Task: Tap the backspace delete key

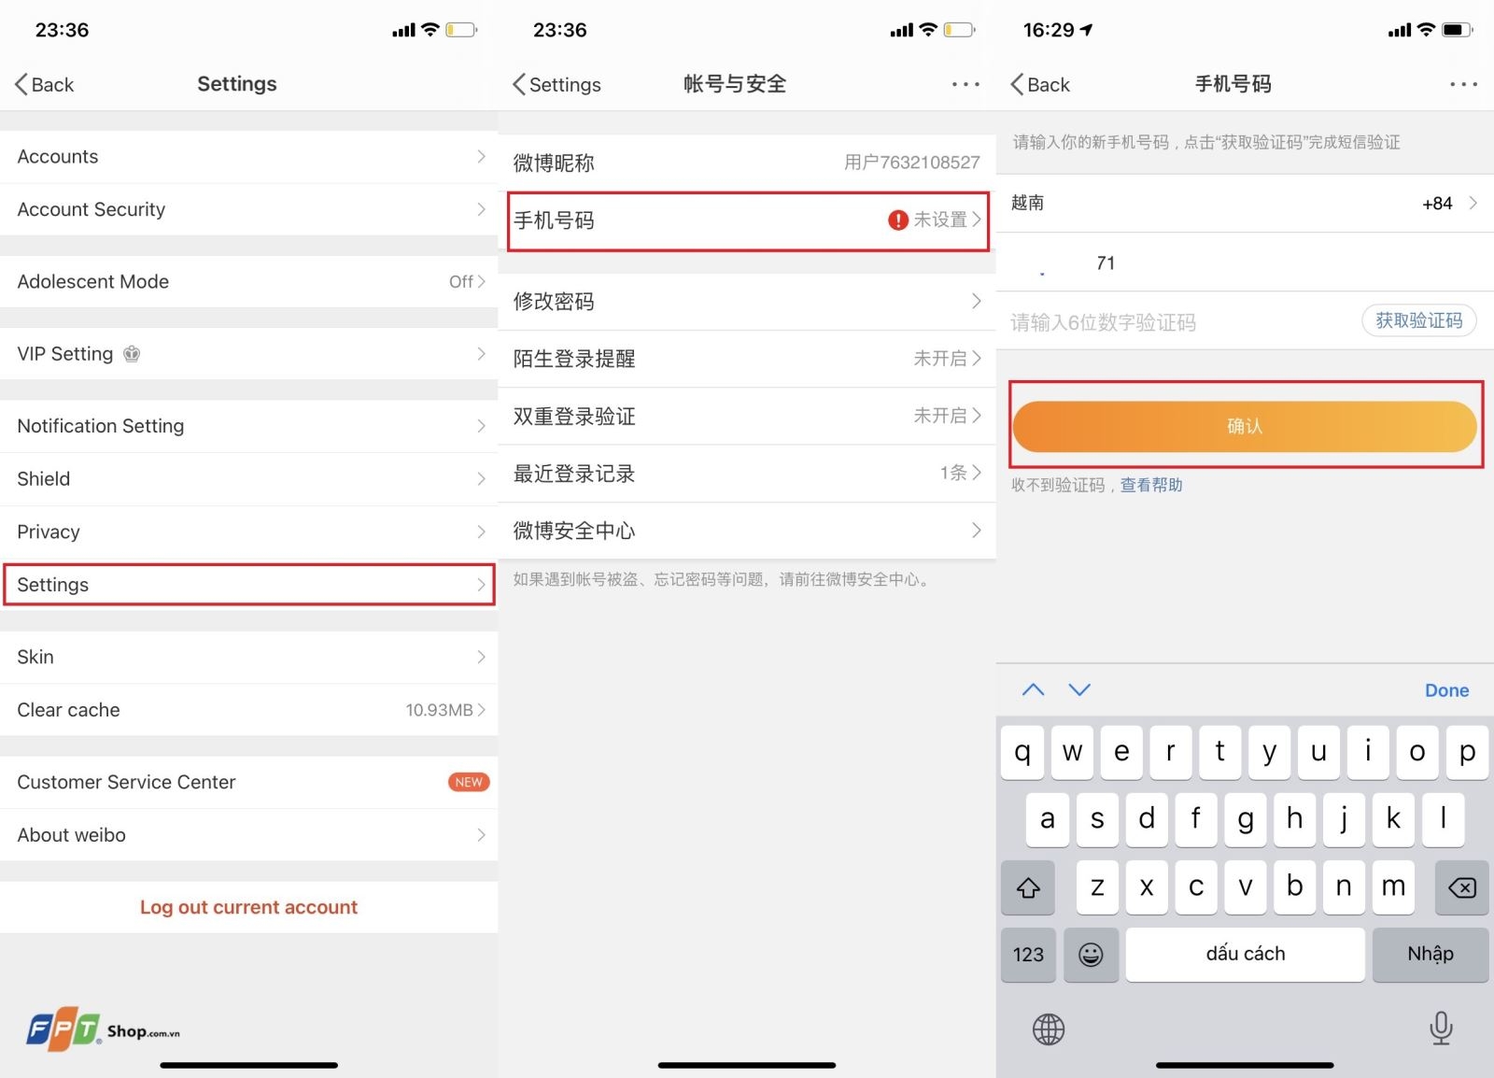Action: [x=1462, y=887]
